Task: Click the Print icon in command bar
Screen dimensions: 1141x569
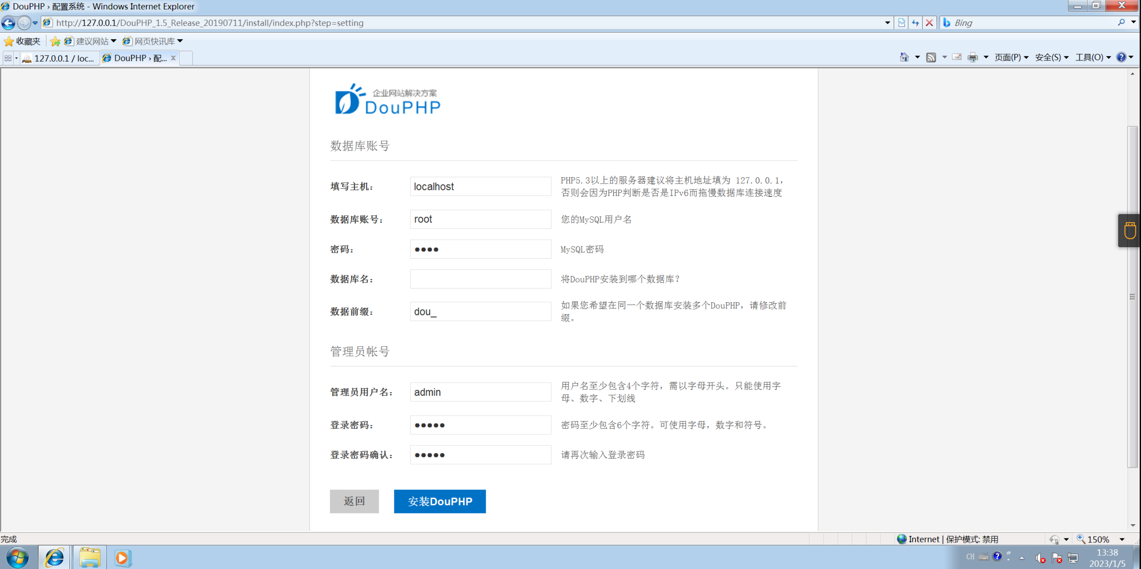Action: click(x=973, y=57)
